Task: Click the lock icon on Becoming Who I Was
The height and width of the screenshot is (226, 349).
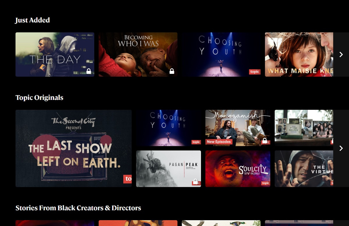Action: pos(172,71)
